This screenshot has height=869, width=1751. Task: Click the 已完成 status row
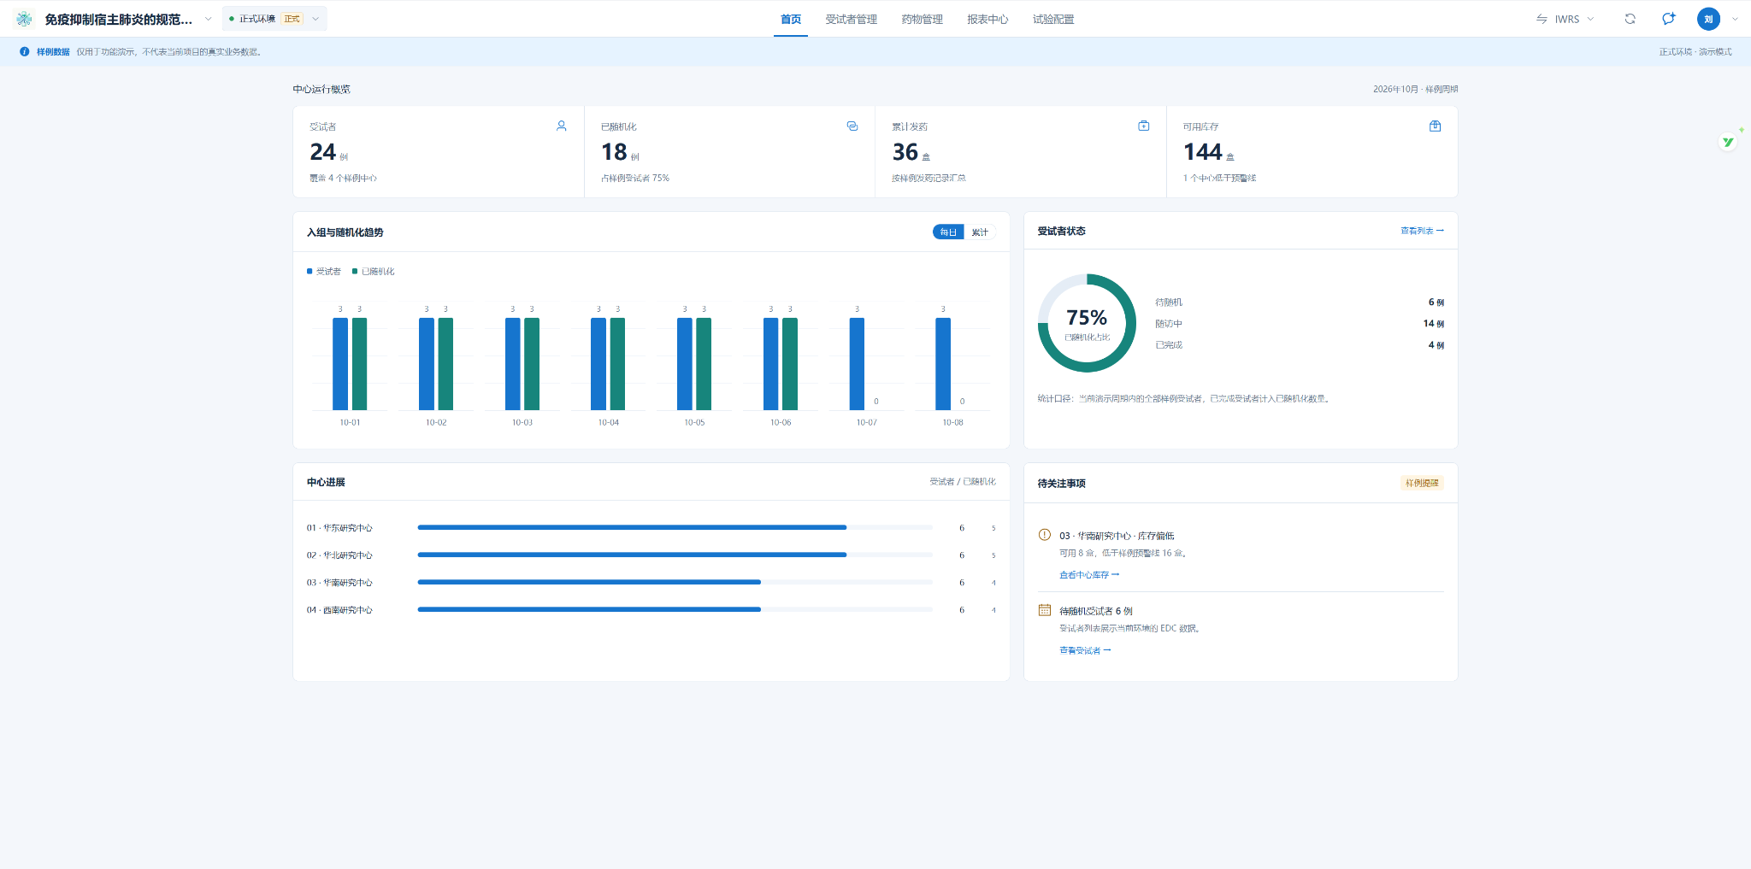pyautogui.click(x=1300, y=345)
